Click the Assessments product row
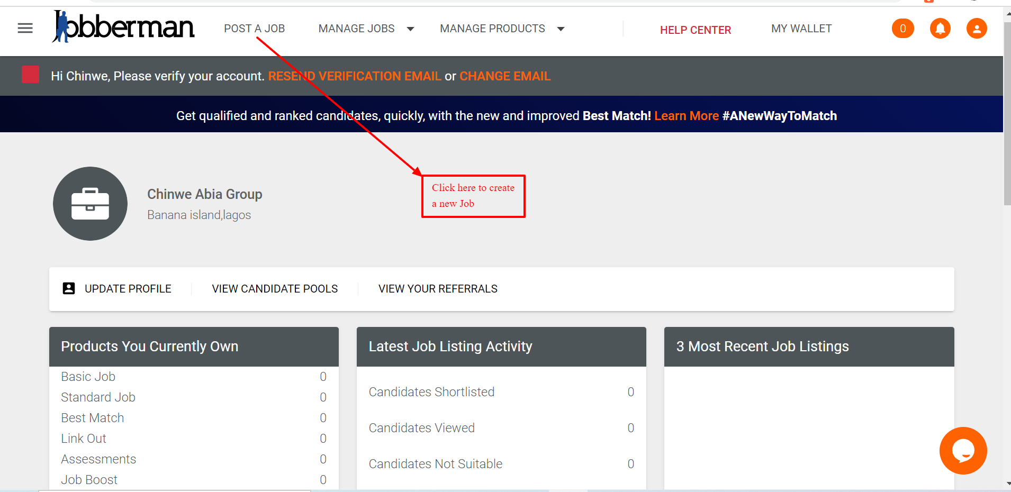 pos(194,459)
